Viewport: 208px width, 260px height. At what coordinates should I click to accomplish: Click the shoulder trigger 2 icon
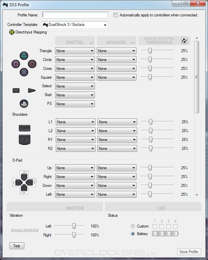pos(25,140)
